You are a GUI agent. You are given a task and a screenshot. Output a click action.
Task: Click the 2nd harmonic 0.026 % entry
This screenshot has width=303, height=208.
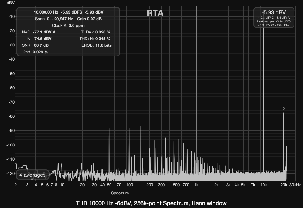coord(35,52)
